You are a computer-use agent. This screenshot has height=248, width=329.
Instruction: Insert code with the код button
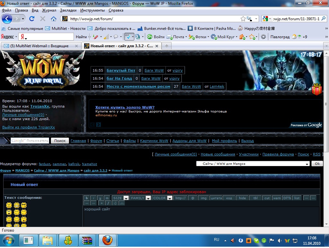point(229,198)
